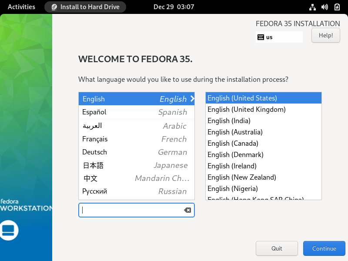
Task: Clear the language search with backspace icon
Action: [187, 210]
